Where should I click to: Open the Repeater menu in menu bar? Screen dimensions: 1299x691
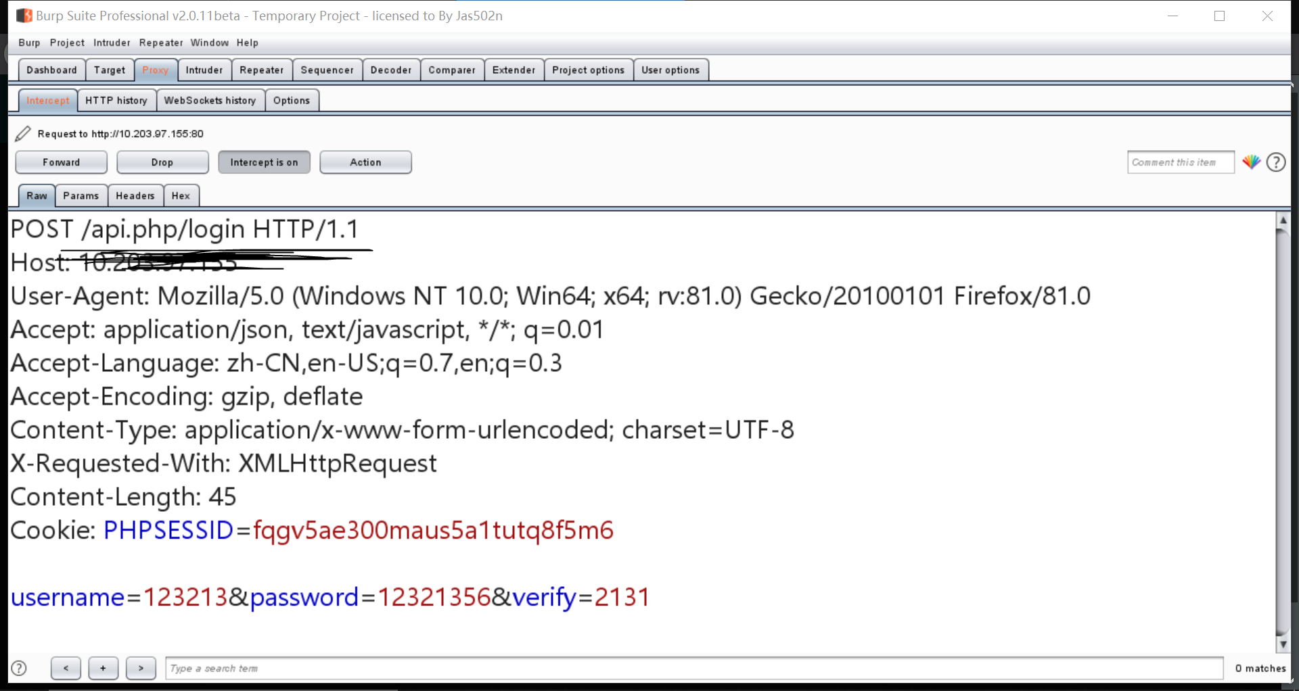[161, 43]
